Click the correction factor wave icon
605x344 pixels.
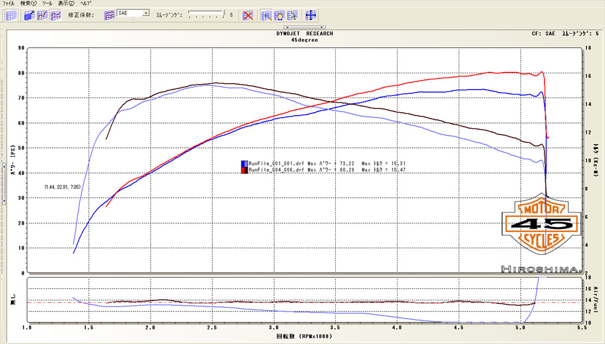click(110, 15)
